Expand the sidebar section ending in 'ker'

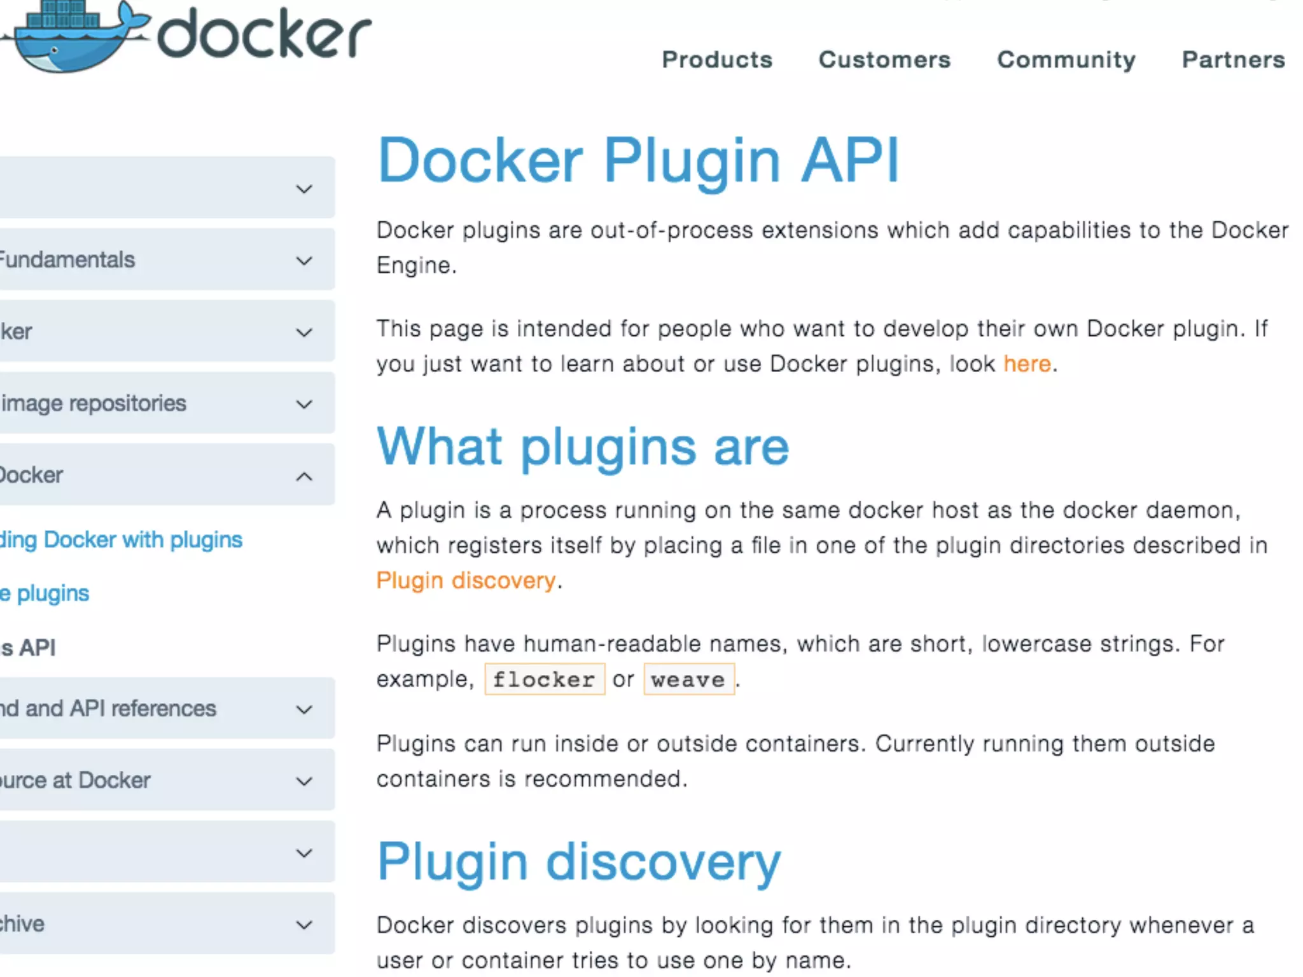(304, 333)
